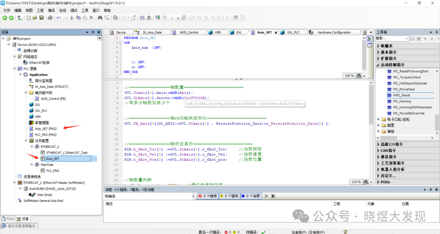Toggle the 0 个错误 errors filter
The height and width of the screenshot is (234, 440).
pos(208,196)
